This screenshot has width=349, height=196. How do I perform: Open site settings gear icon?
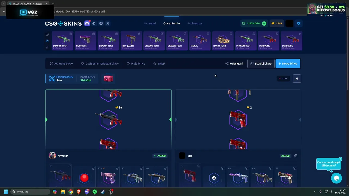pos(299,23)
